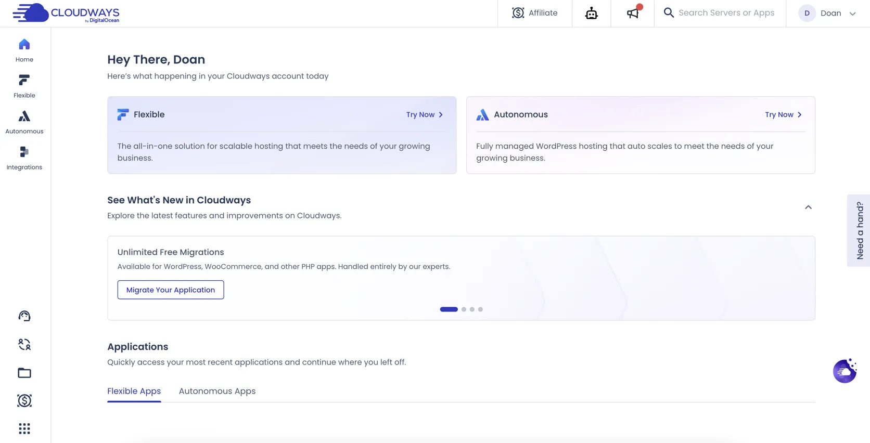Go to the third carousel slide dot

472,309
